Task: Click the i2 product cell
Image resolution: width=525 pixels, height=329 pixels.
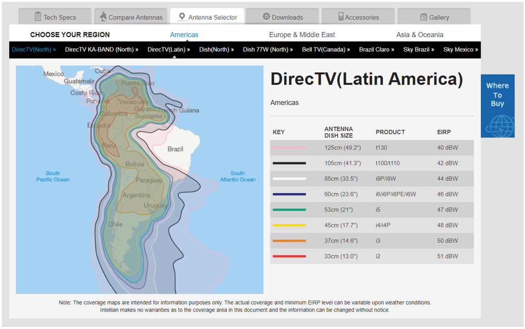Action: tap(378, 256)
